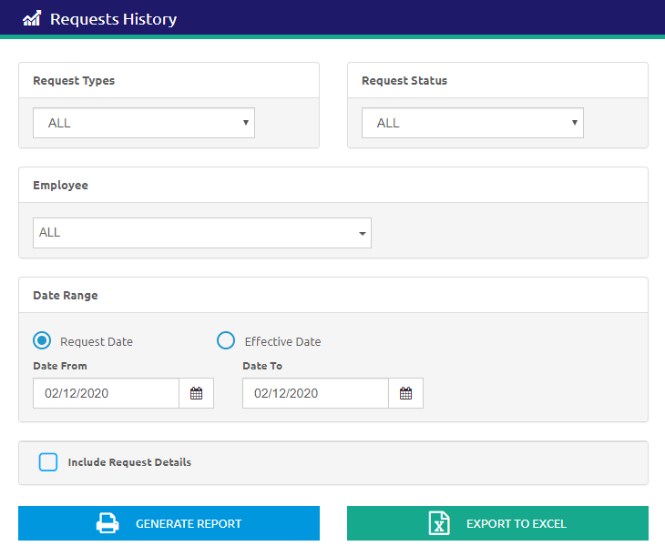Select the Request Date radio button

pos(42,341)
